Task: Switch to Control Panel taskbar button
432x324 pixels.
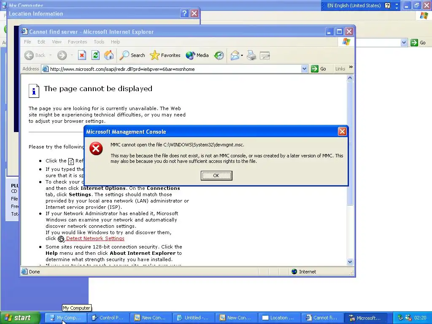Action: click(108, 318)
